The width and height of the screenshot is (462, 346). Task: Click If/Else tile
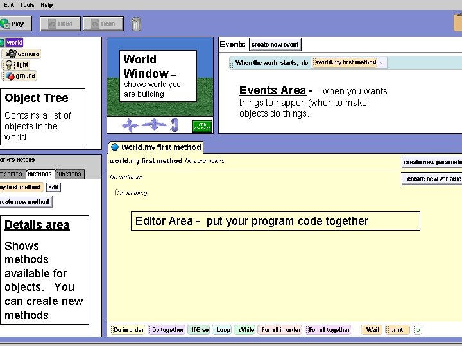click(198, 330)
